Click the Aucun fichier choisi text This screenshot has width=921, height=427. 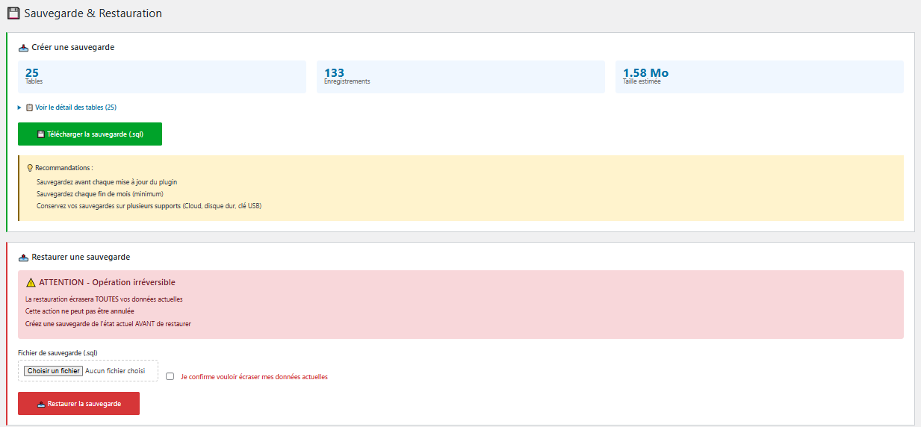(x=115, y=370)
